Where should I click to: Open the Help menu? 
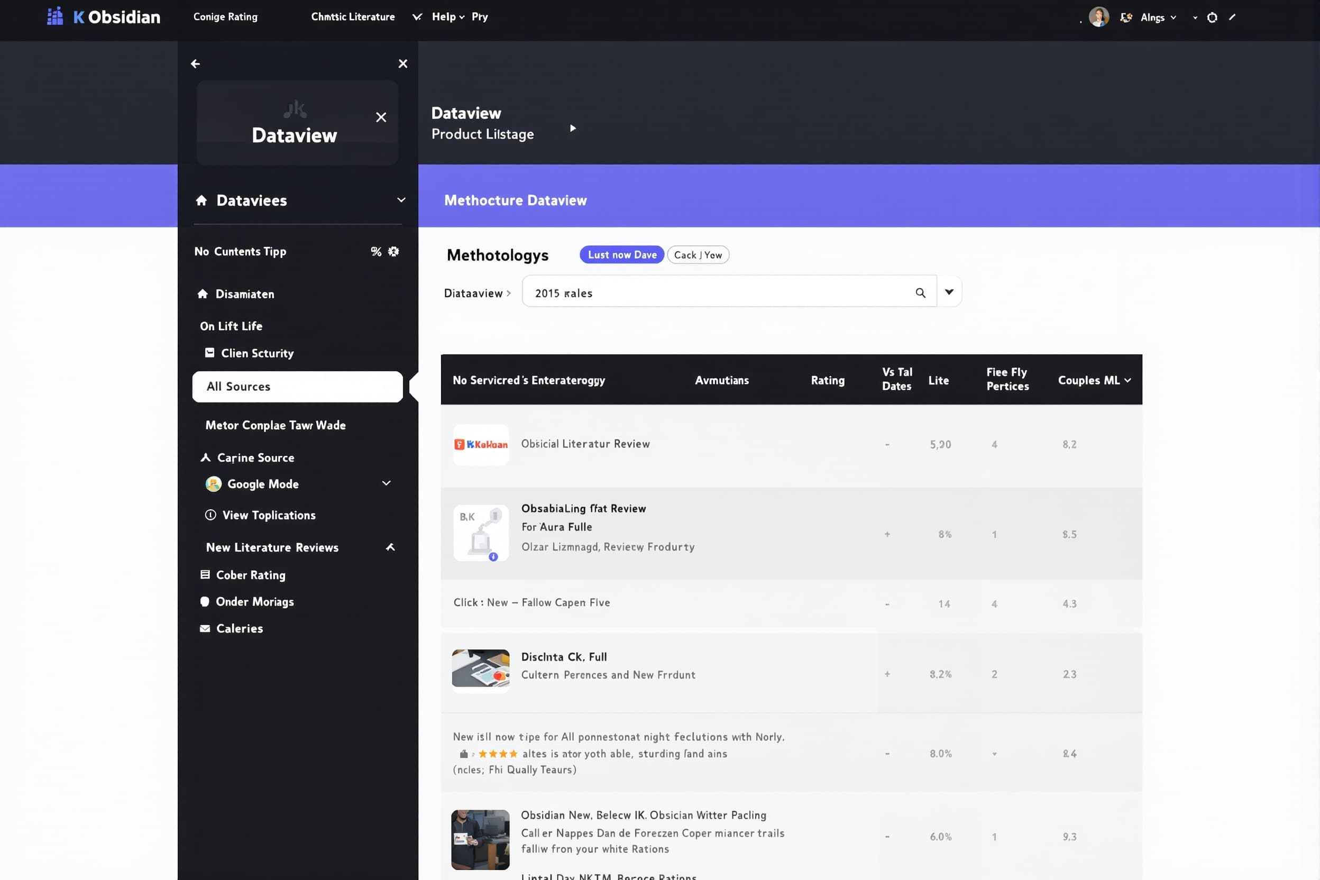point(448,17)
